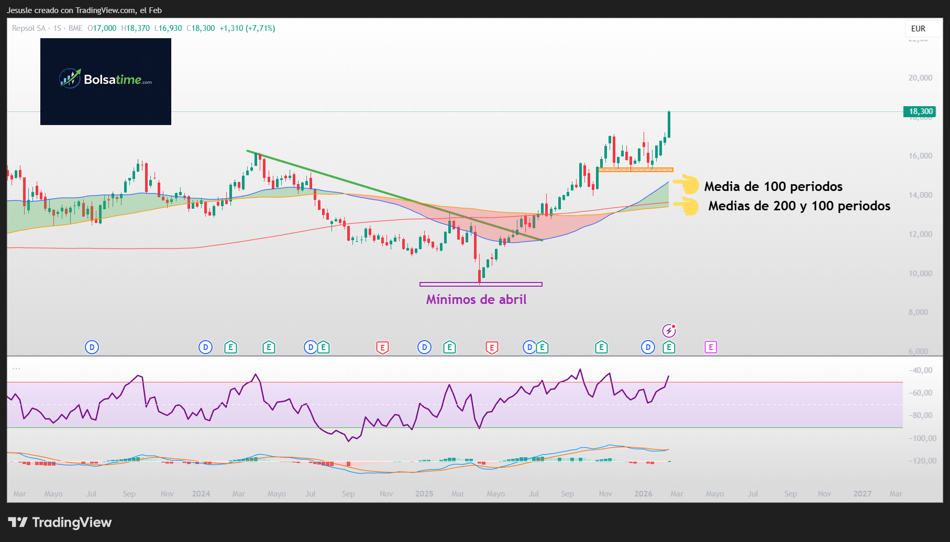Click the Repsol SA symbol name
The image size is (950, 542).
[29, 28]
